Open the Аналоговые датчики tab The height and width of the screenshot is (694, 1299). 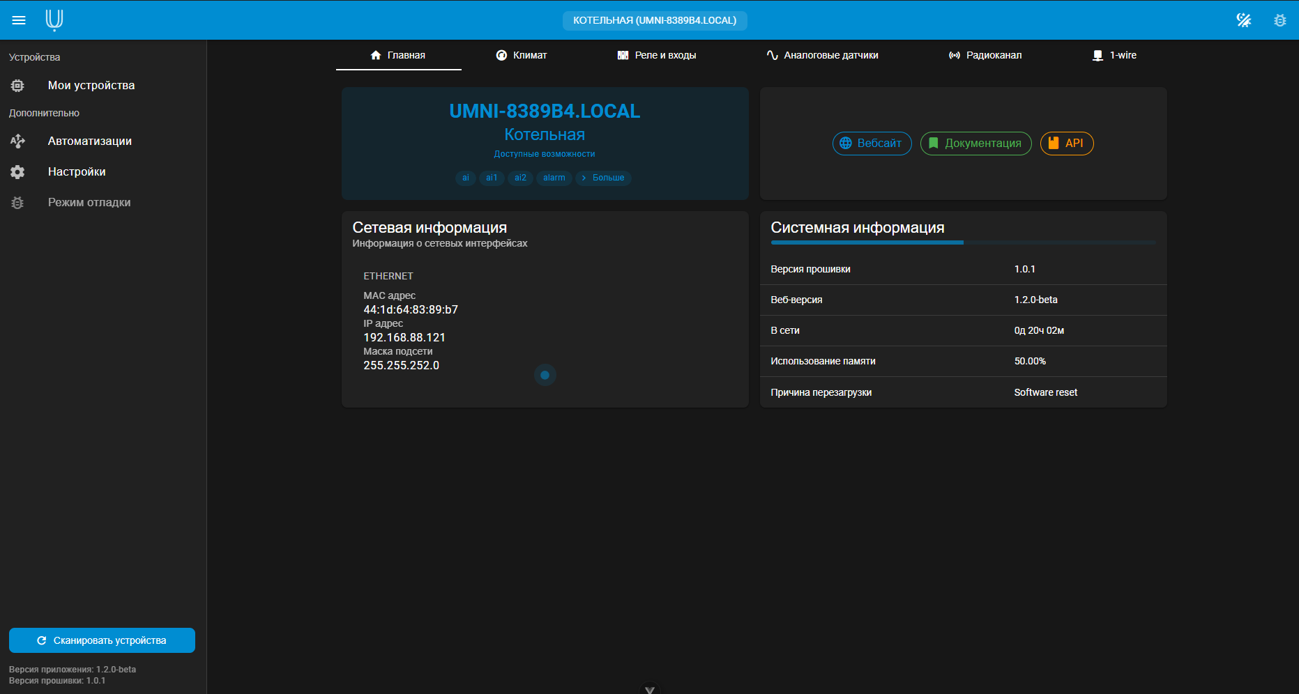(822, 55)
